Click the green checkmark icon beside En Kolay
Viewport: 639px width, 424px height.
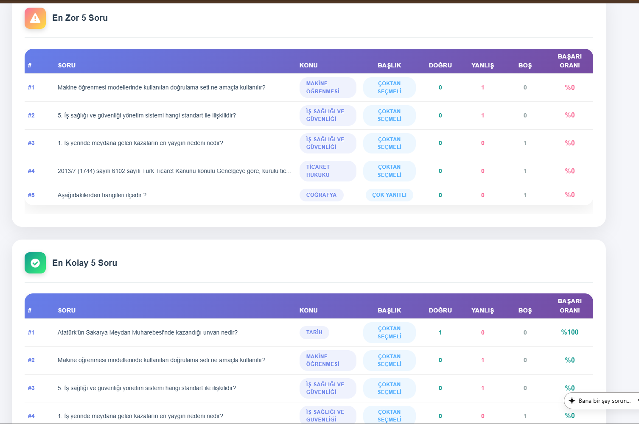(35, 263)
